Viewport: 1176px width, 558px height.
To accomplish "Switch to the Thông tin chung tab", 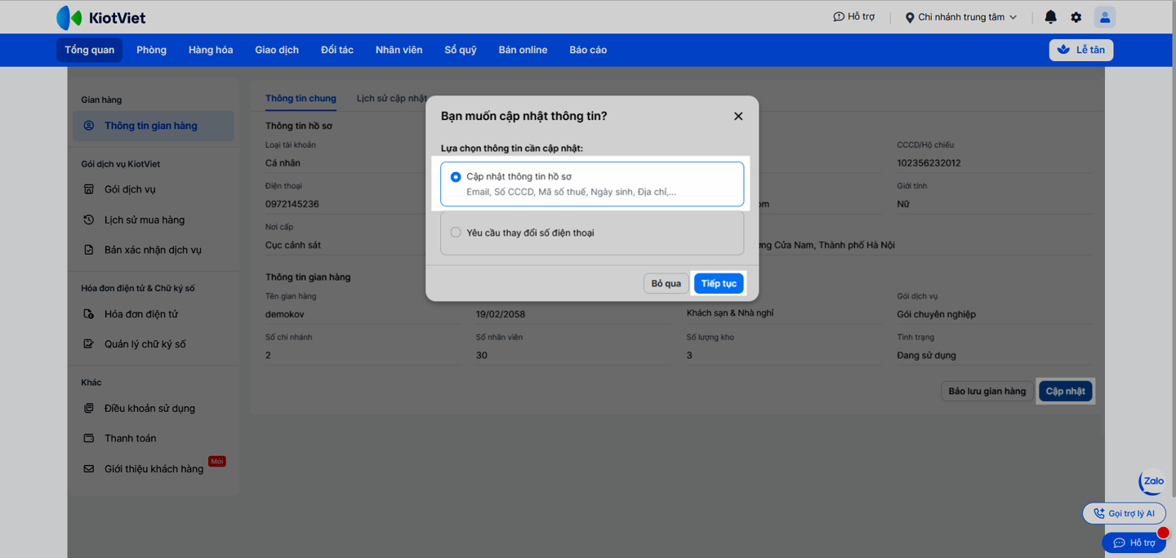I will (x=301, y=98).
